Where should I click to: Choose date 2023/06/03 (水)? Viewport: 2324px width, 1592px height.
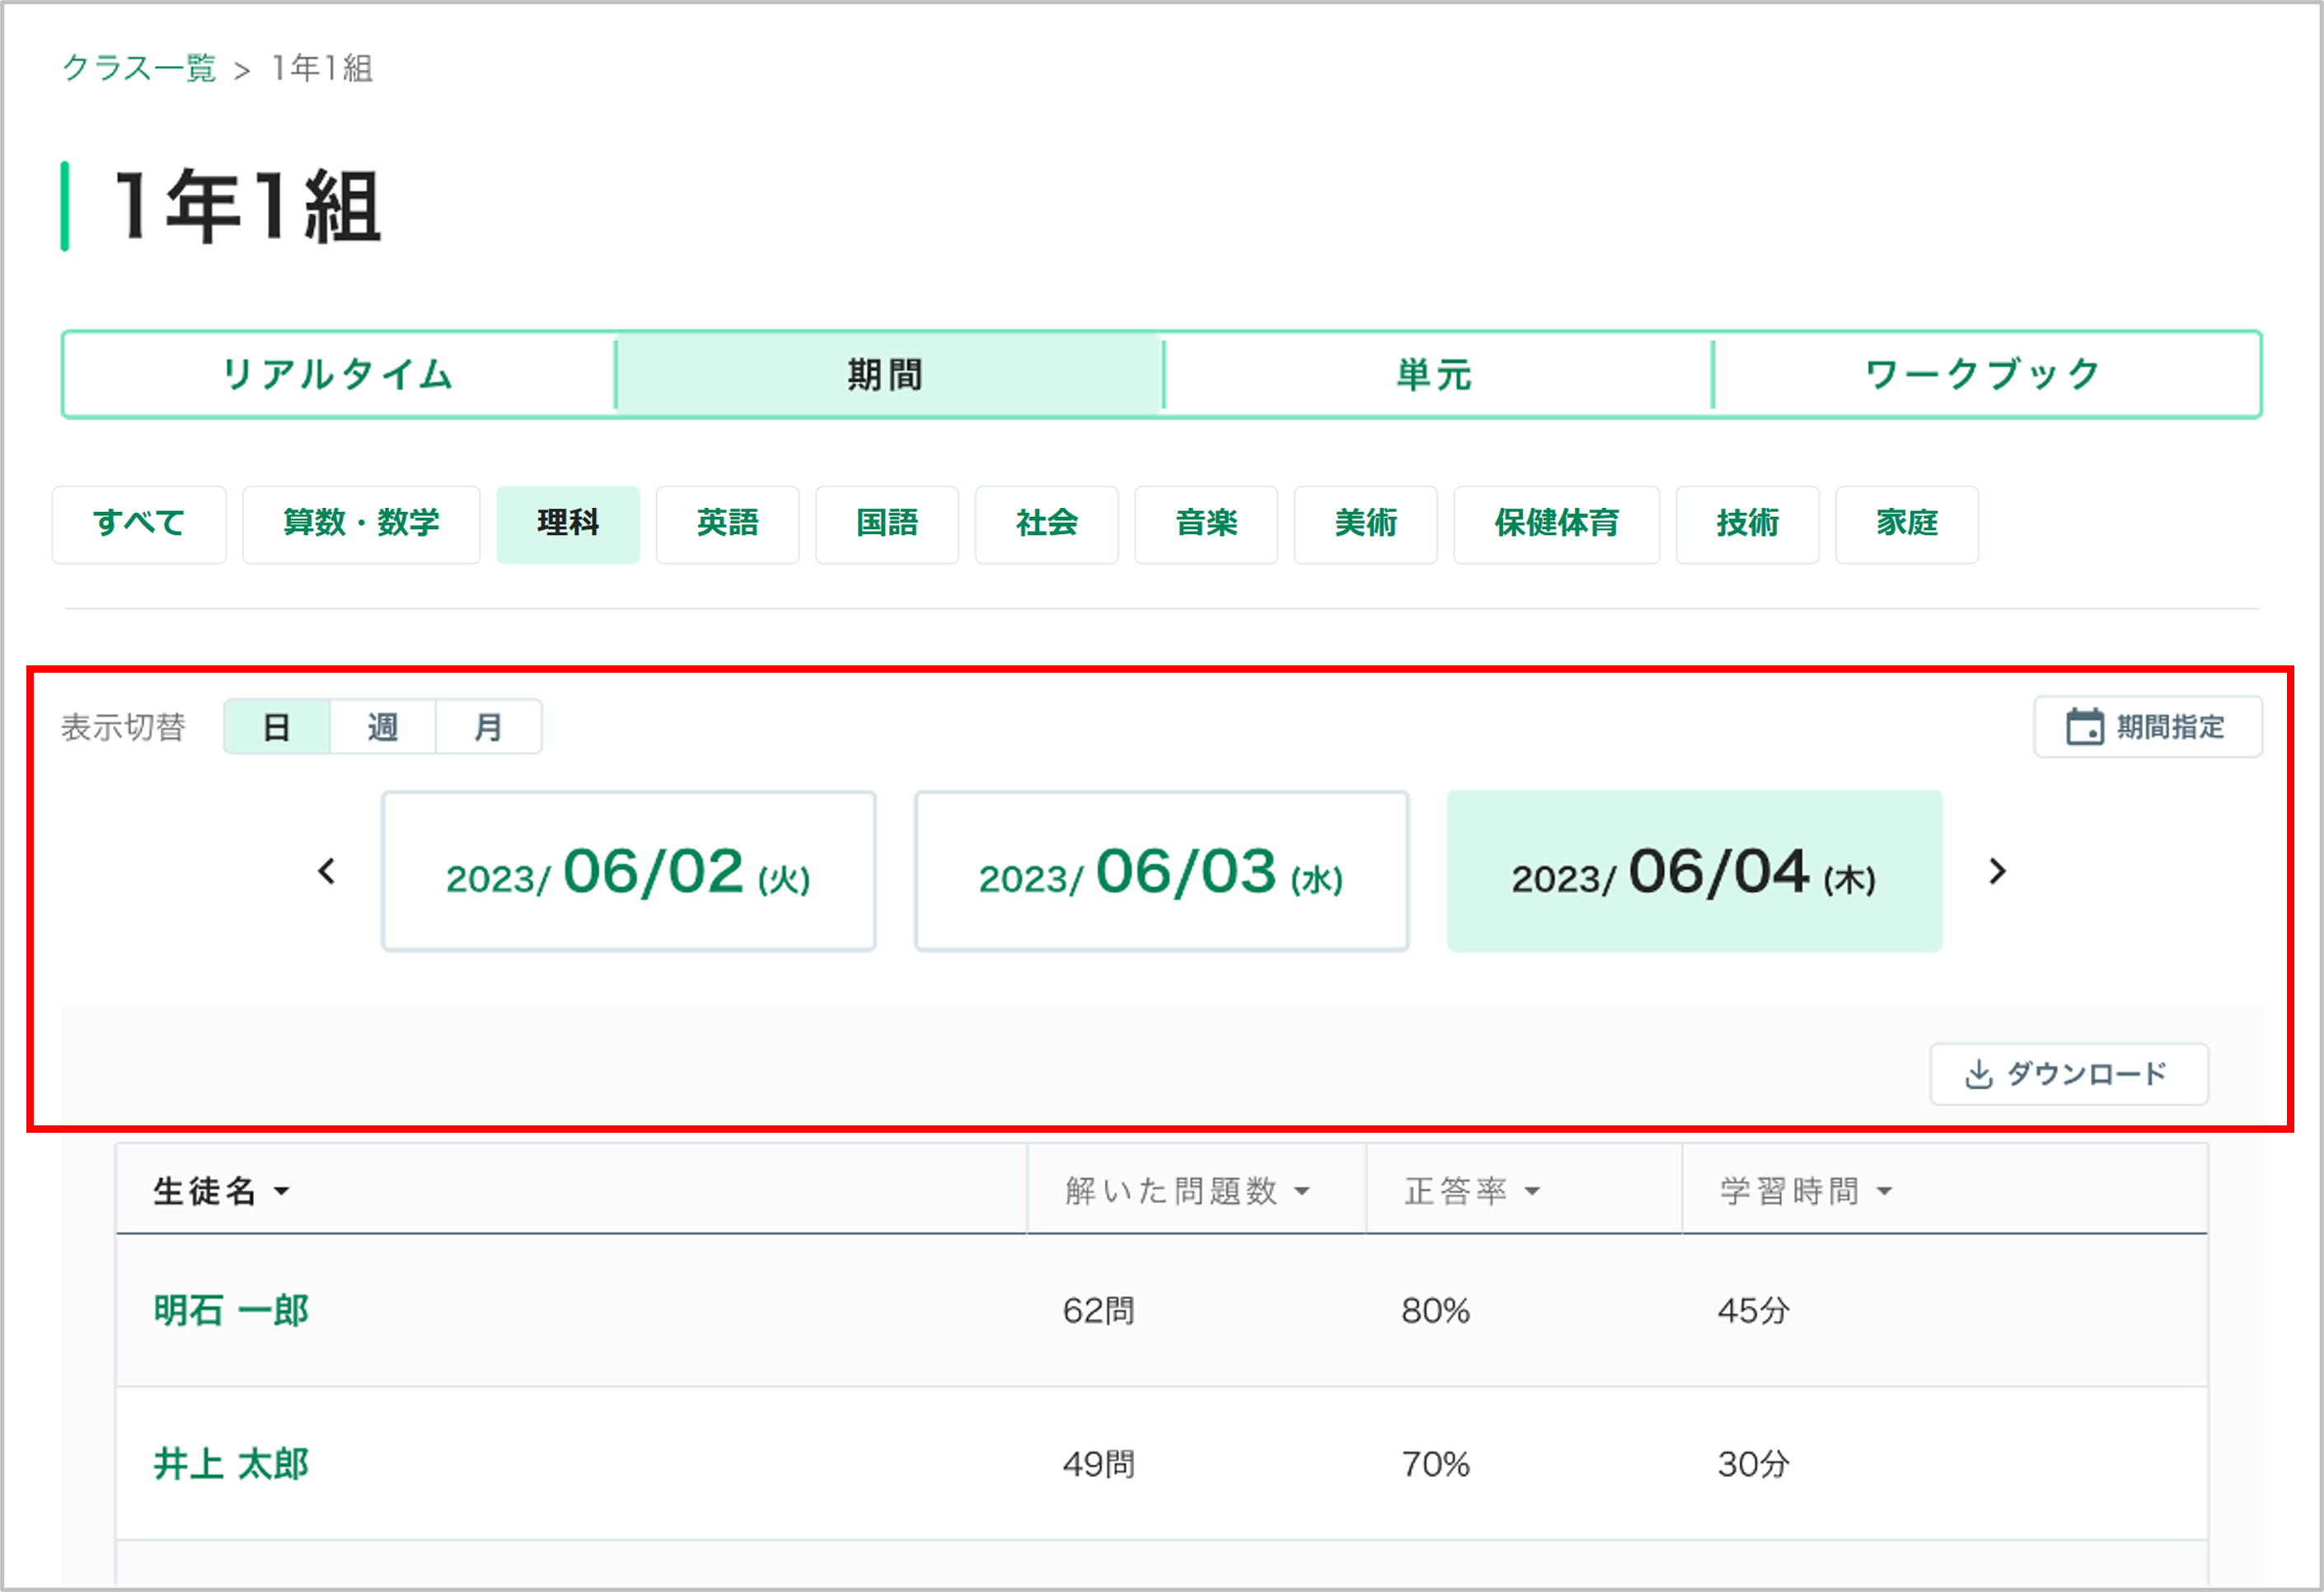tap(1161, 871)
